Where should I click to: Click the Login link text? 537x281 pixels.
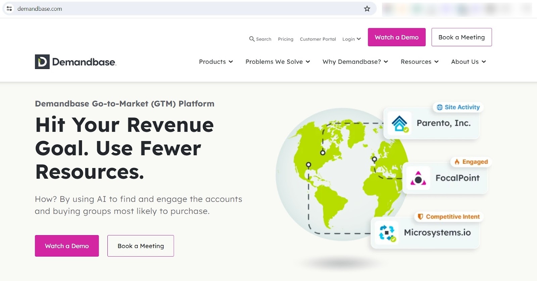click(348, 39)
